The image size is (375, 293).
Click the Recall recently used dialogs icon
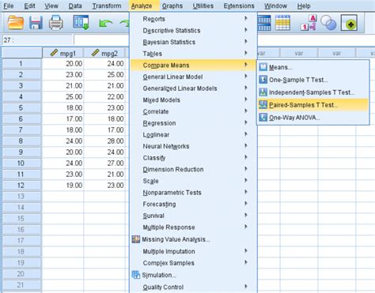pos(81,22)
